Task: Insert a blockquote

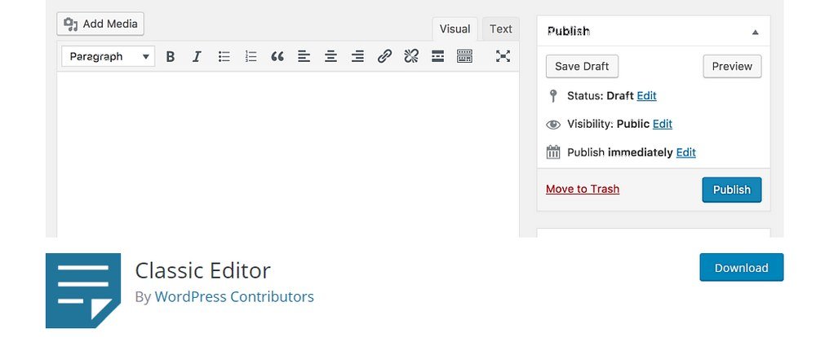Action: [x=277, y=57]
